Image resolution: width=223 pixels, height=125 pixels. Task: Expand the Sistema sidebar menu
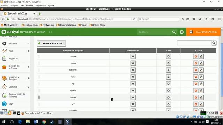pos(15,44)
